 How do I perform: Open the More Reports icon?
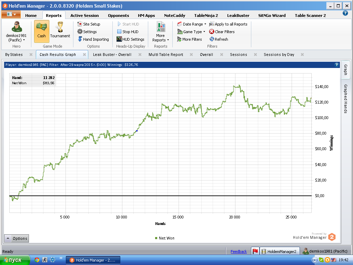(161, 27)
